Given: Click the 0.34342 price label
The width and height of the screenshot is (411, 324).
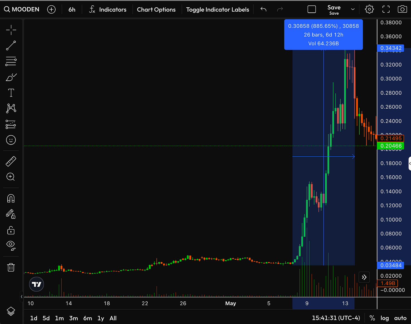Looking at the screenshot, I should [x=391, y=48].
